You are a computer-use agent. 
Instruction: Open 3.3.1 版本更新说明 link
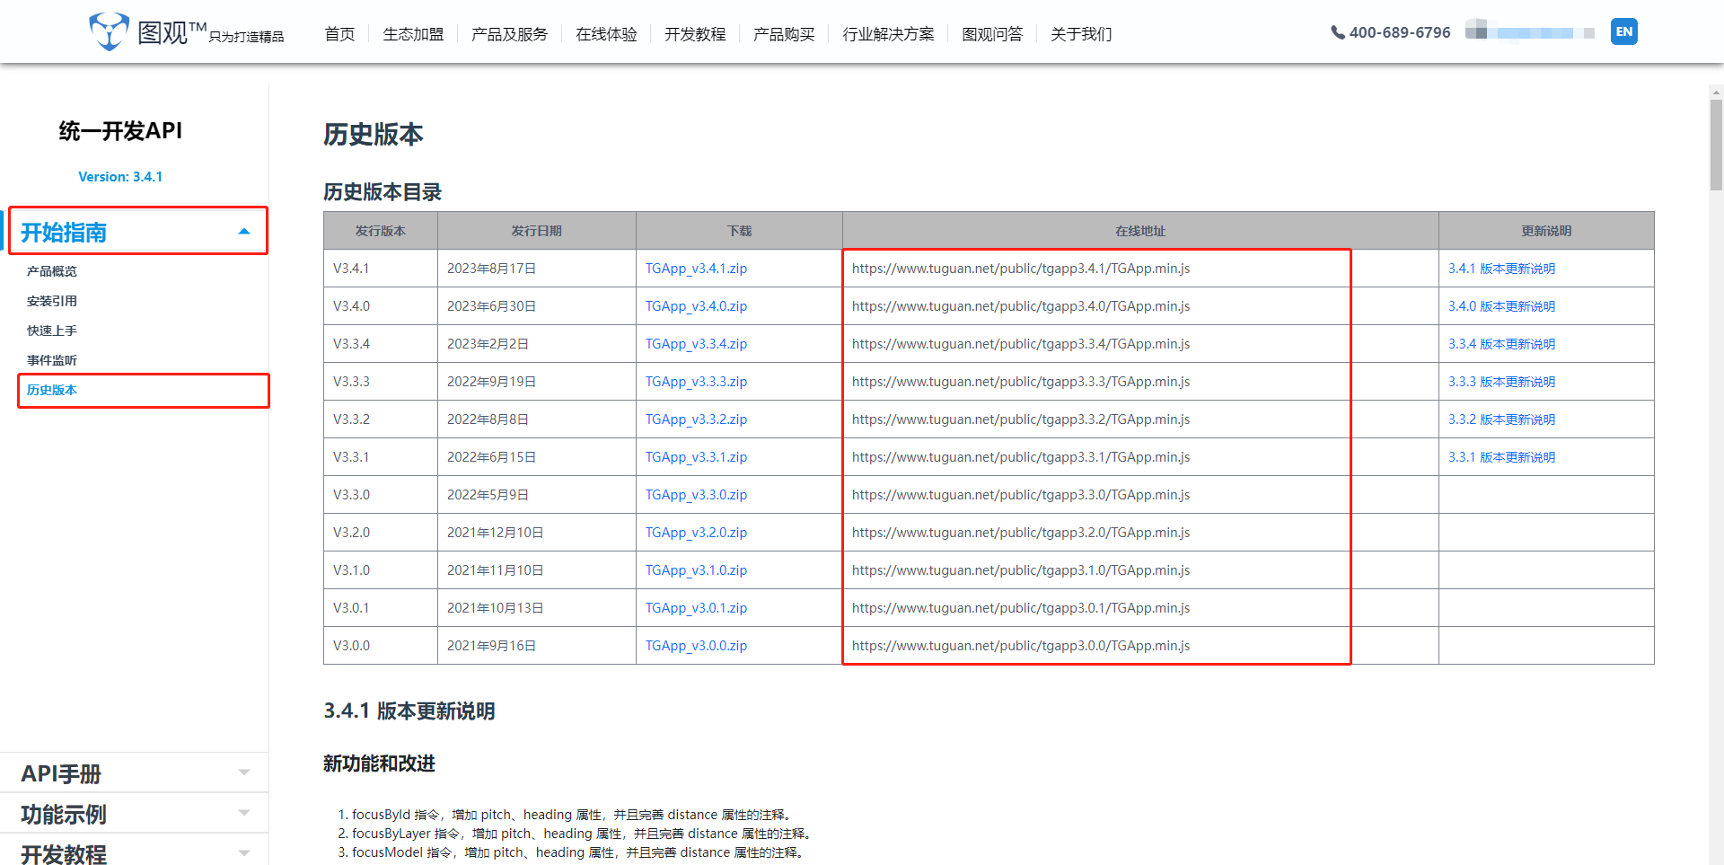(x=1501, y=457)
